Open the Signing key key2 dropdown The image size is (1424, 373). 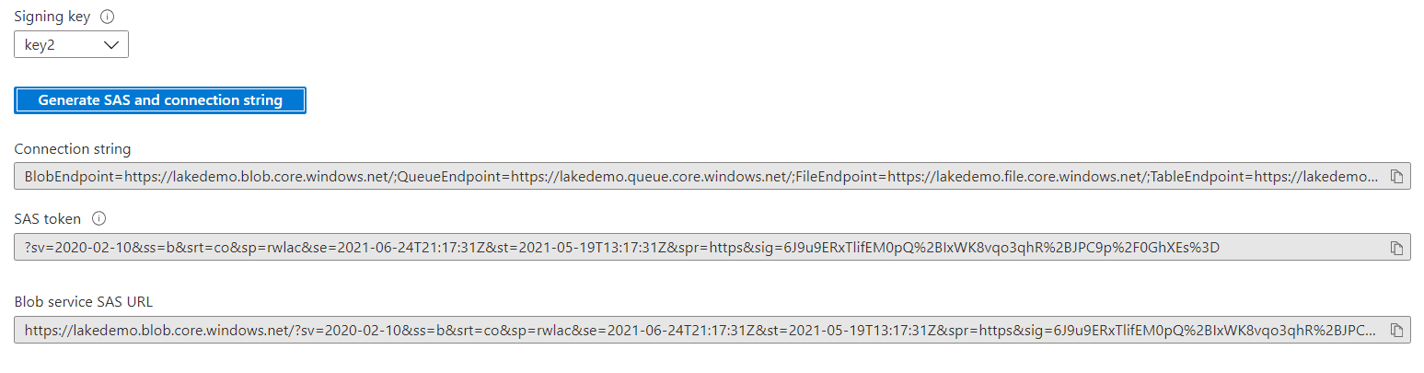71,44
